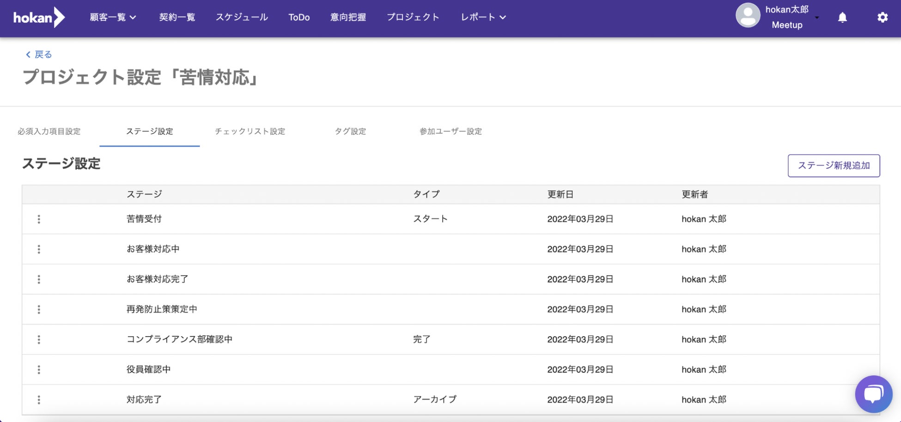Open the kebab menu for 苦情受付 row
Viewport: 901px width, 422px height.
(39, 219)
